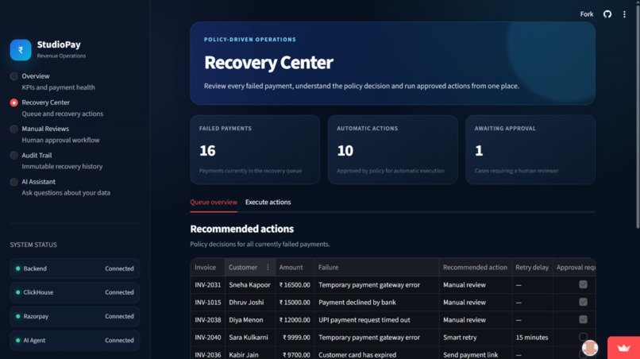The height and width of the screenshot is (359, 640).
Task: Click the amount ₹ 9999.00
Action: 296,338
